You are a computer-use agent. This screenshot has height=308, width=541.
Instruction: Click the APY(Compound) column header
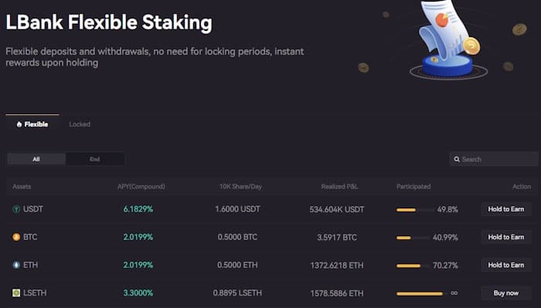[141, 187]
